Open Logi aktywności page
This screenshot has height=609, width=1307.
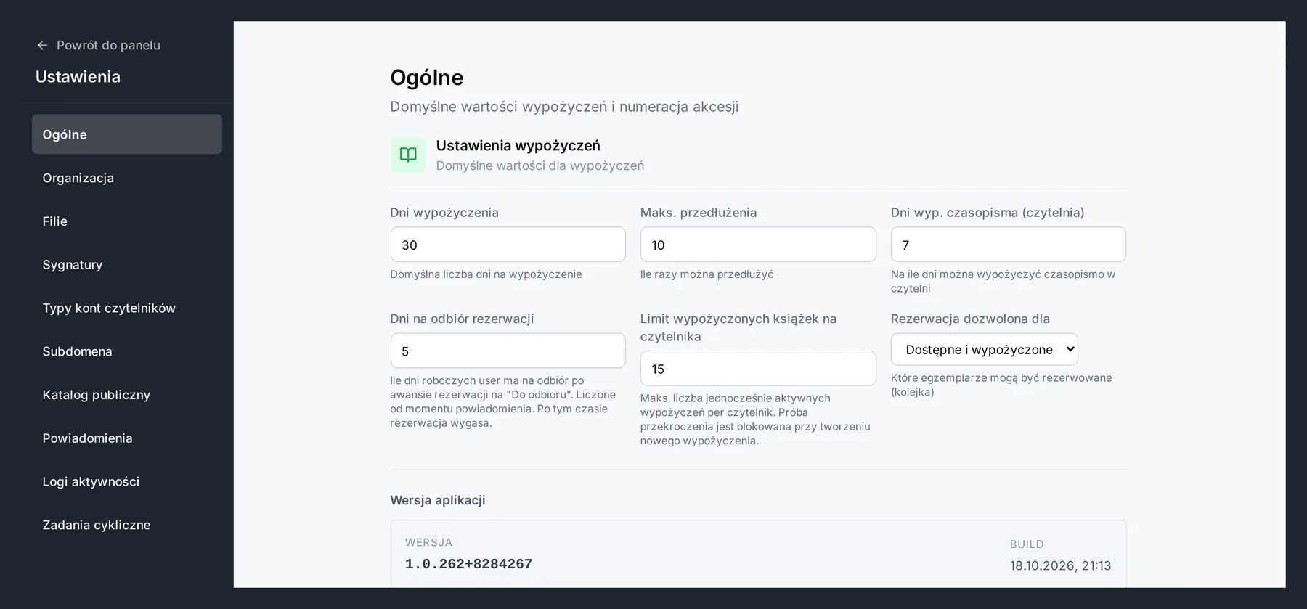click(127, 481)
